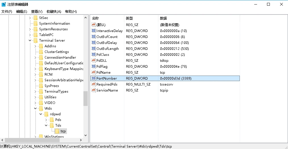Expand the AddIns tree node
The width and height of the screenshot is (288, 149).
[x=35, y=46]
